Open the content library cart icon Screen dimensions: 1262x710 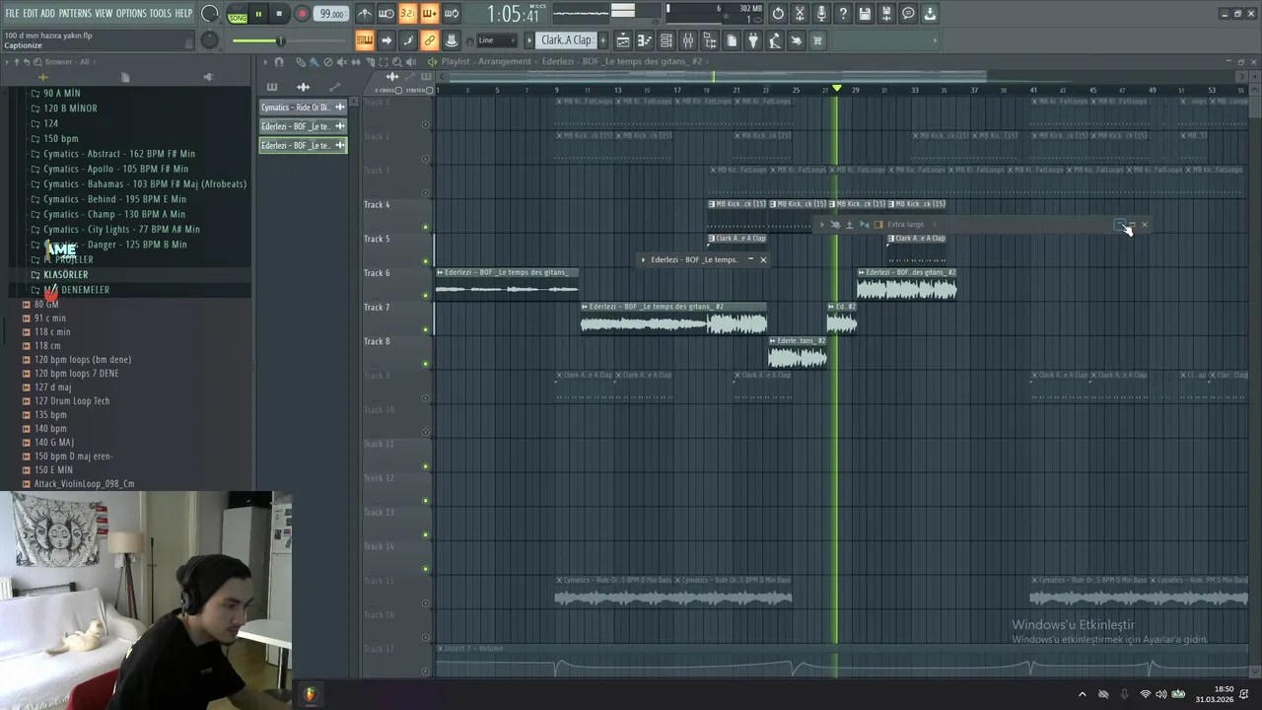point(818,40)
